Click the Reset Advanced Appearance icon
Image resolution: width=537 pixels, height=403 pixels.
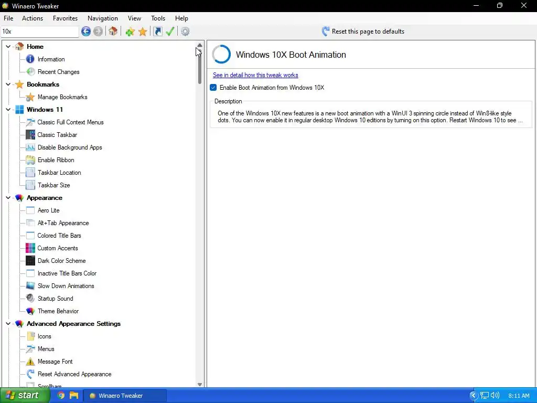30,374
